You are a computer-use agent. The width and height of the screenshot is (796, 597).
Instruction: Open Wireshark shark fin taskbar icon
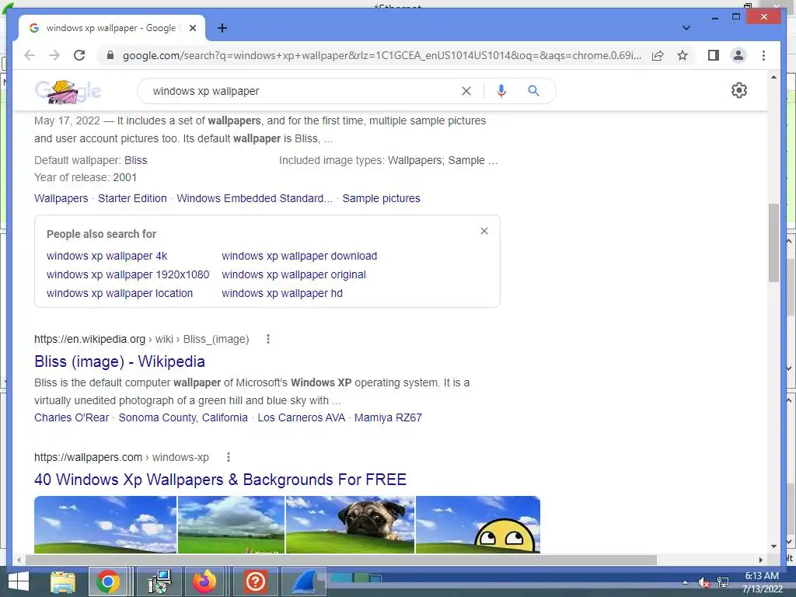click(x=305, y=581)
